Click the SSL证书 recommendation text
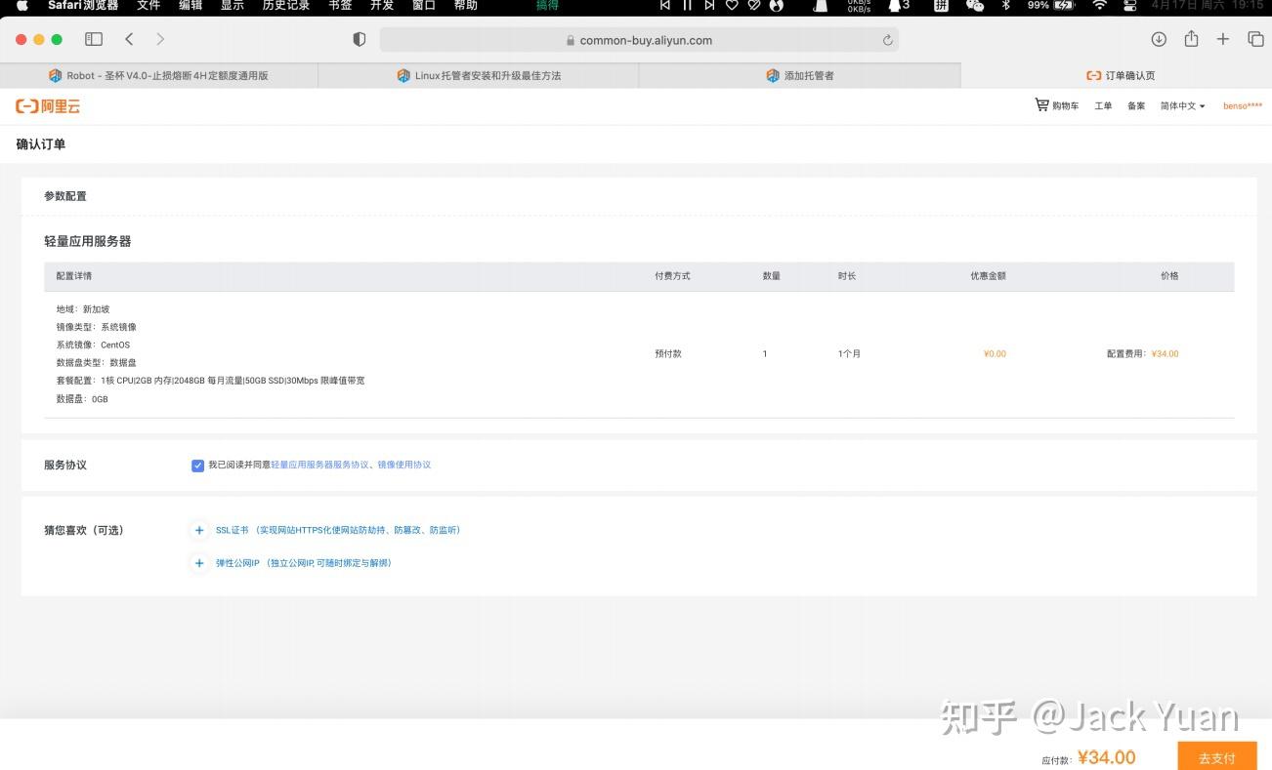 pos(338,530)
